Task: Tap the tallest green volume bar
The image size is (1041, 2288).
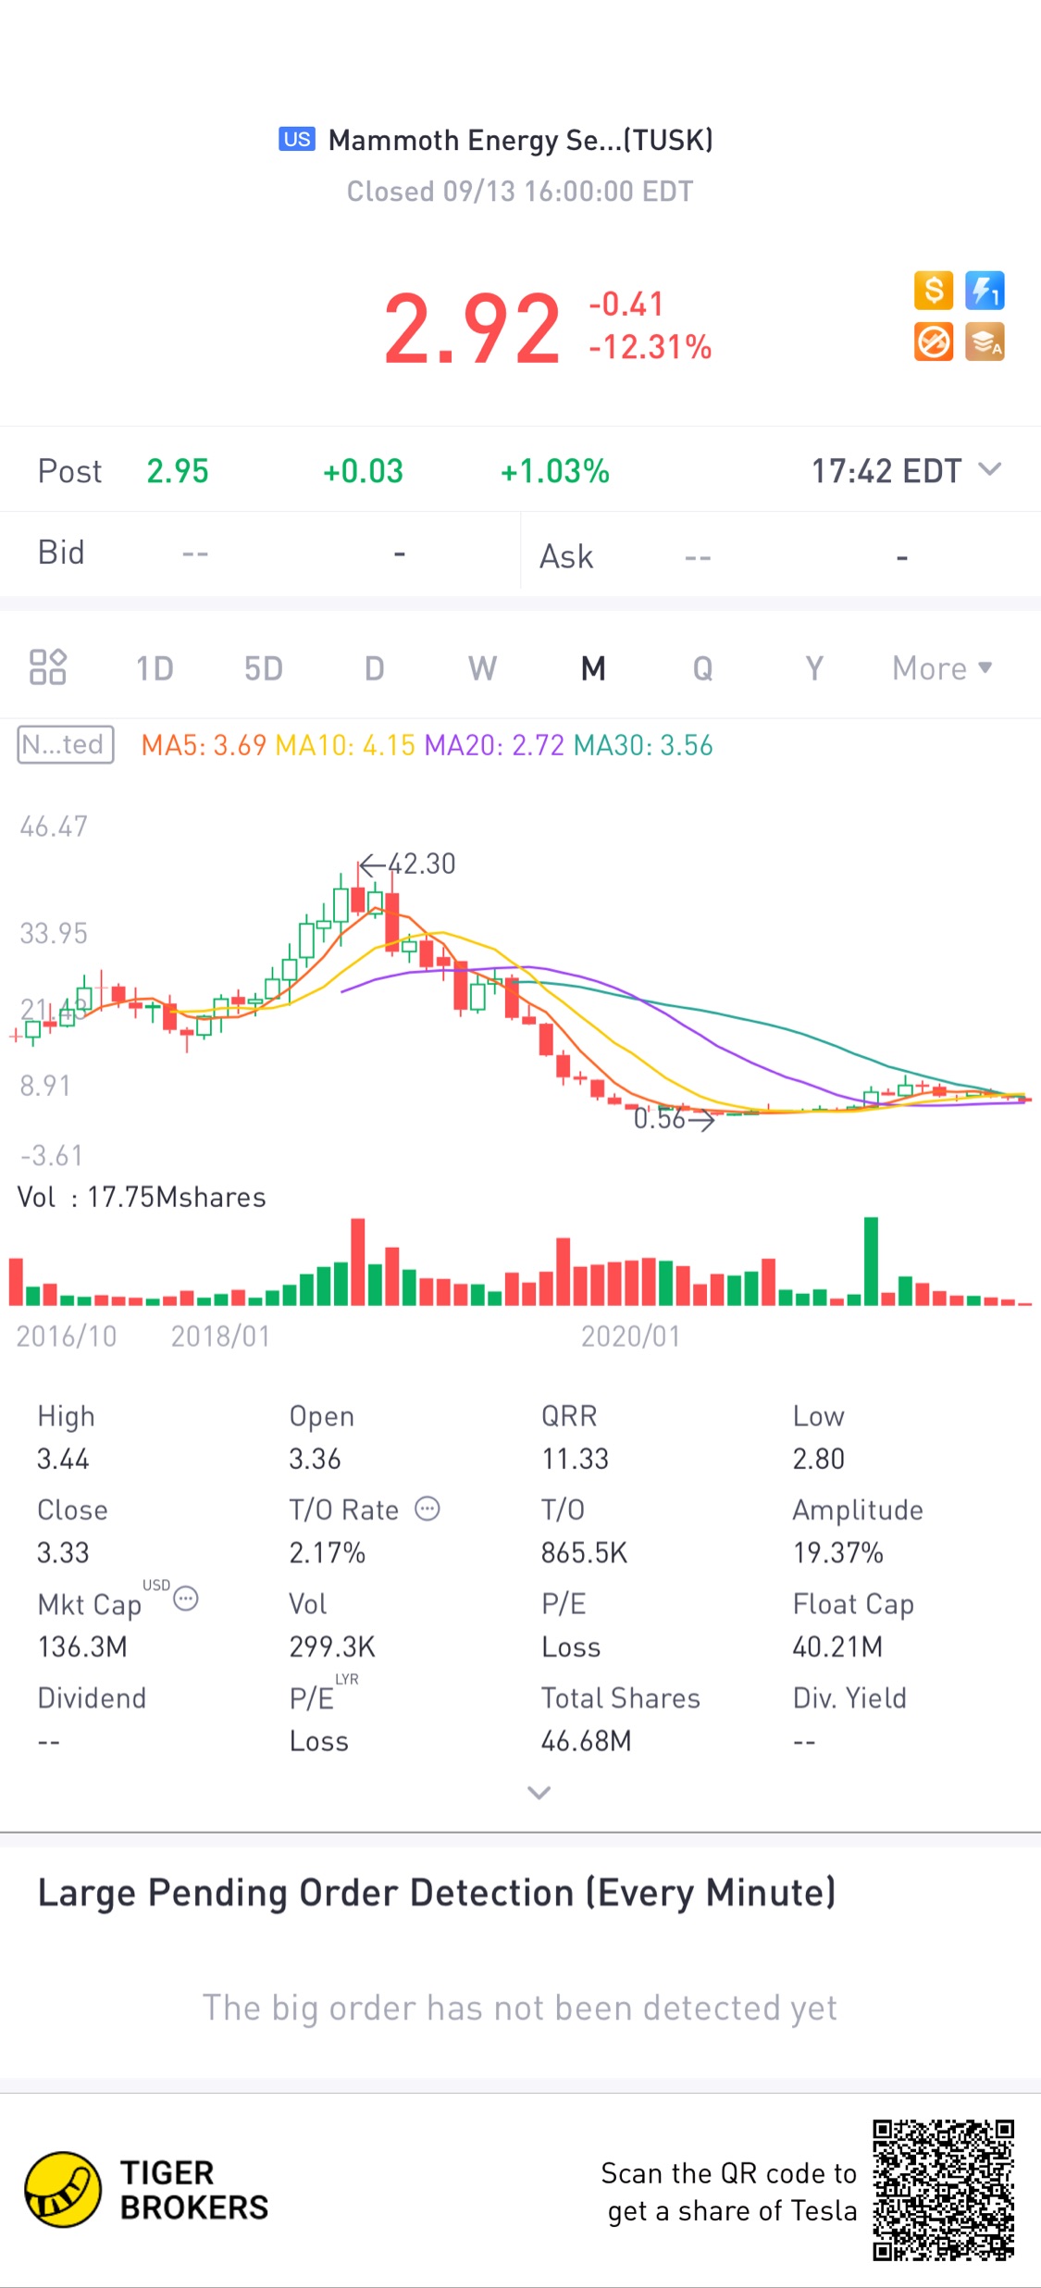Action: click(871, 1261)
